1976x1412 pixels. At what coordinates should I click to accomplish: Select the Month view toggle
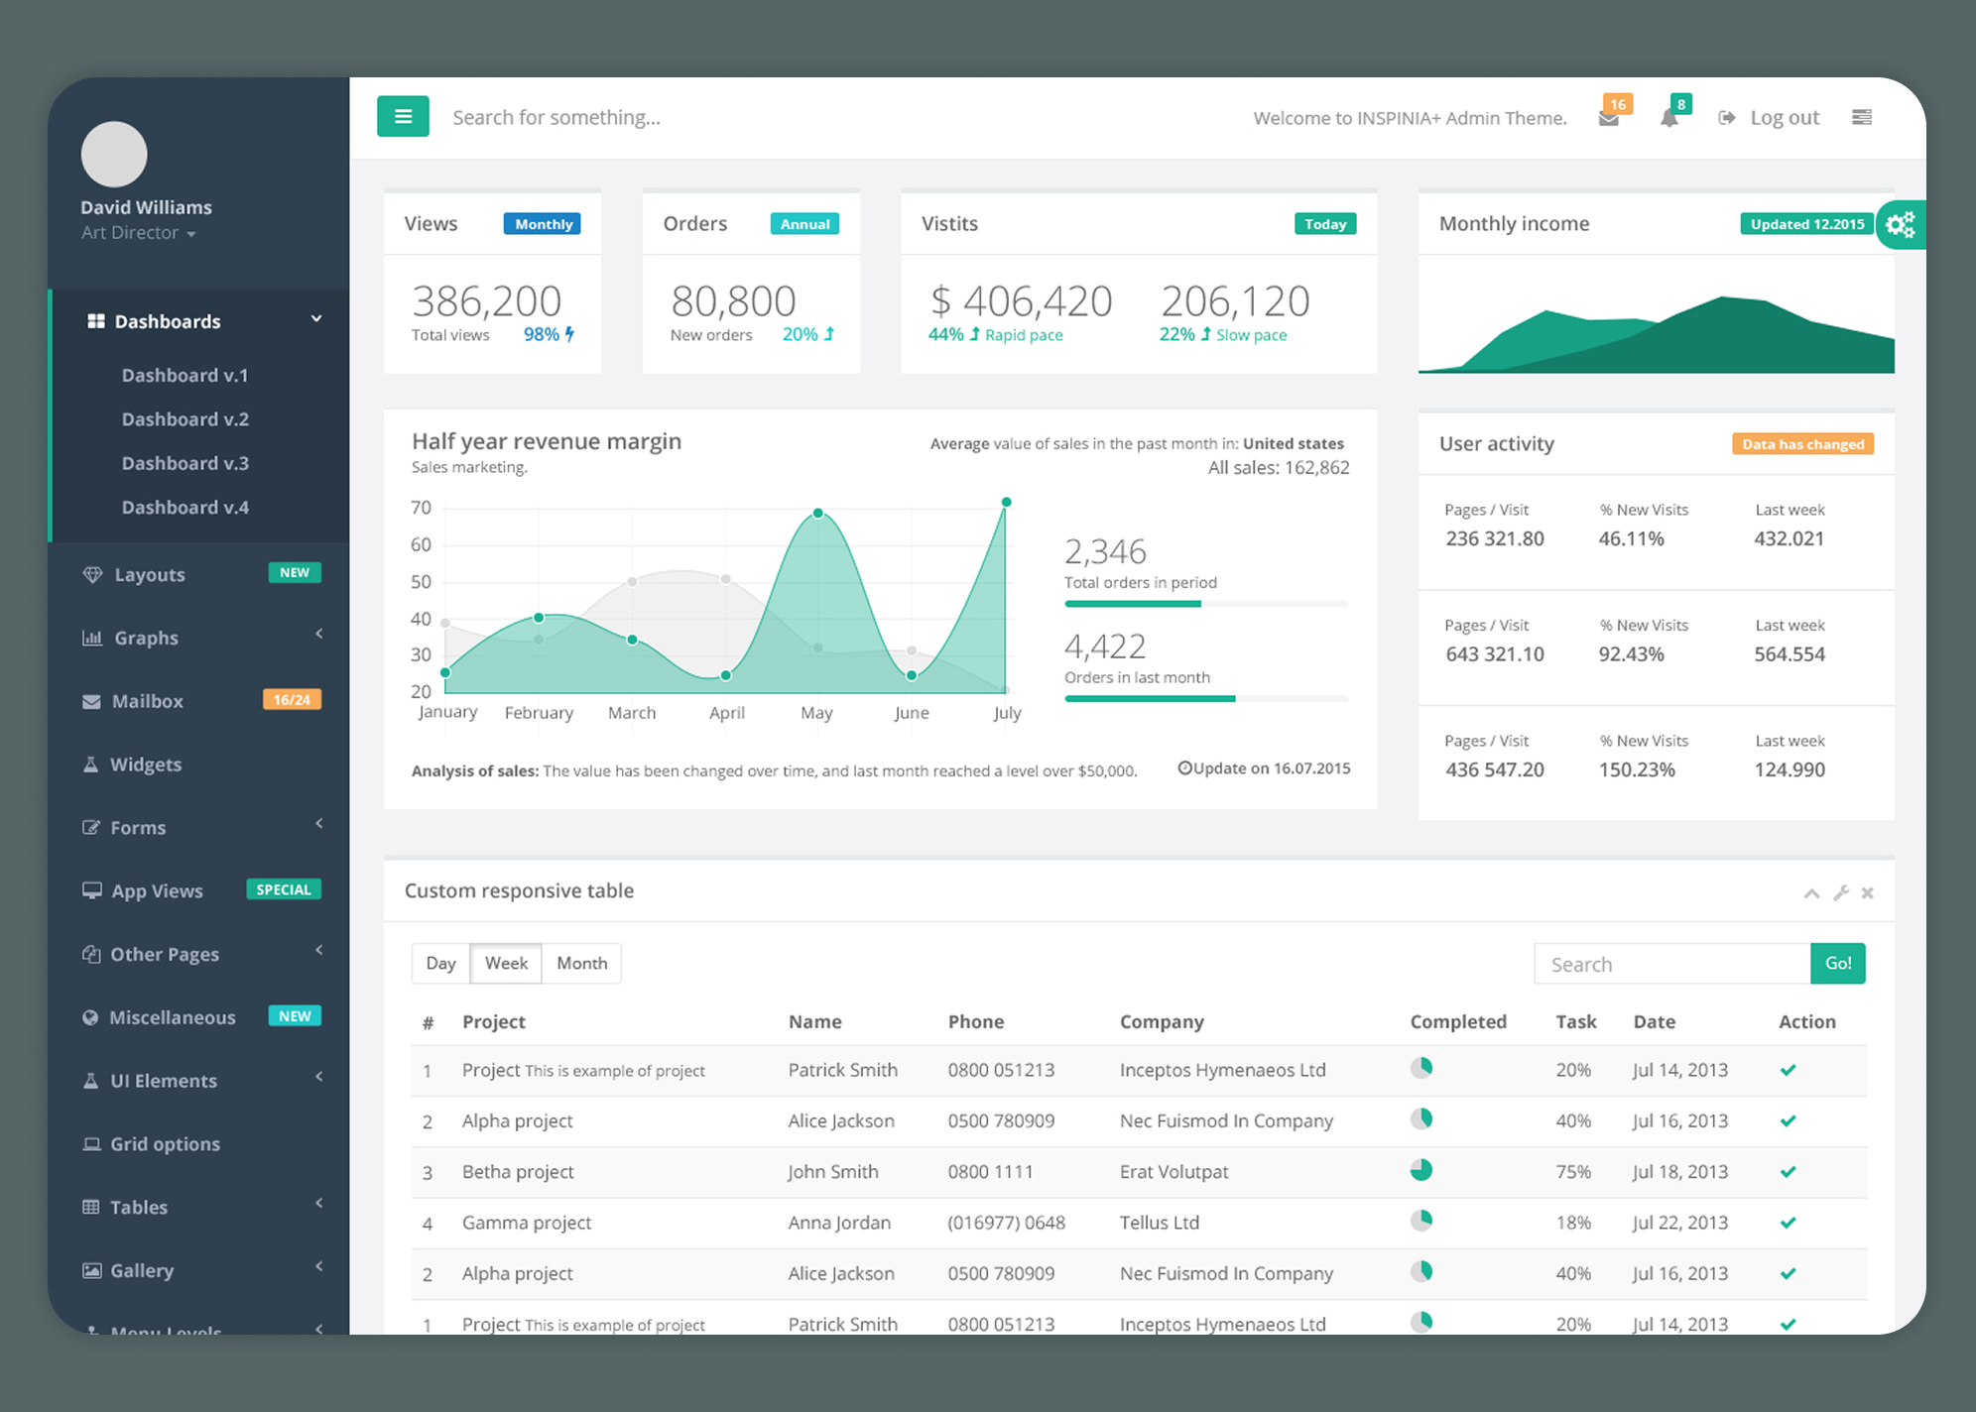581,964
